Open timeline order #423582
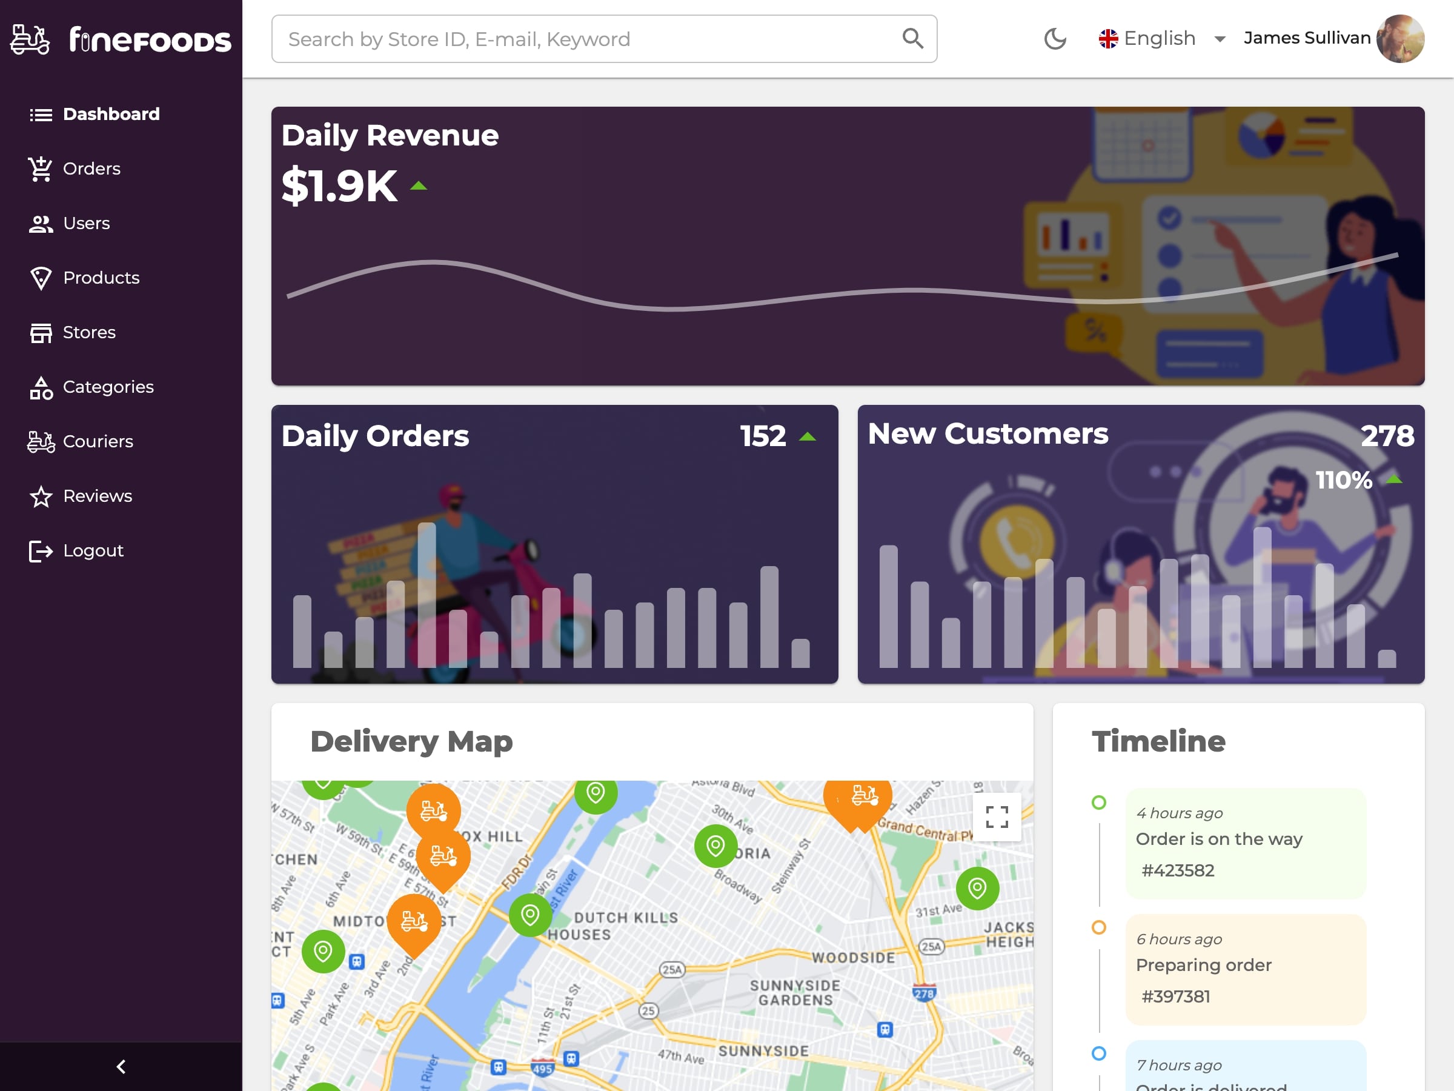Viewport: 1454px width, 1091px height. click(x=1177, y=870)
